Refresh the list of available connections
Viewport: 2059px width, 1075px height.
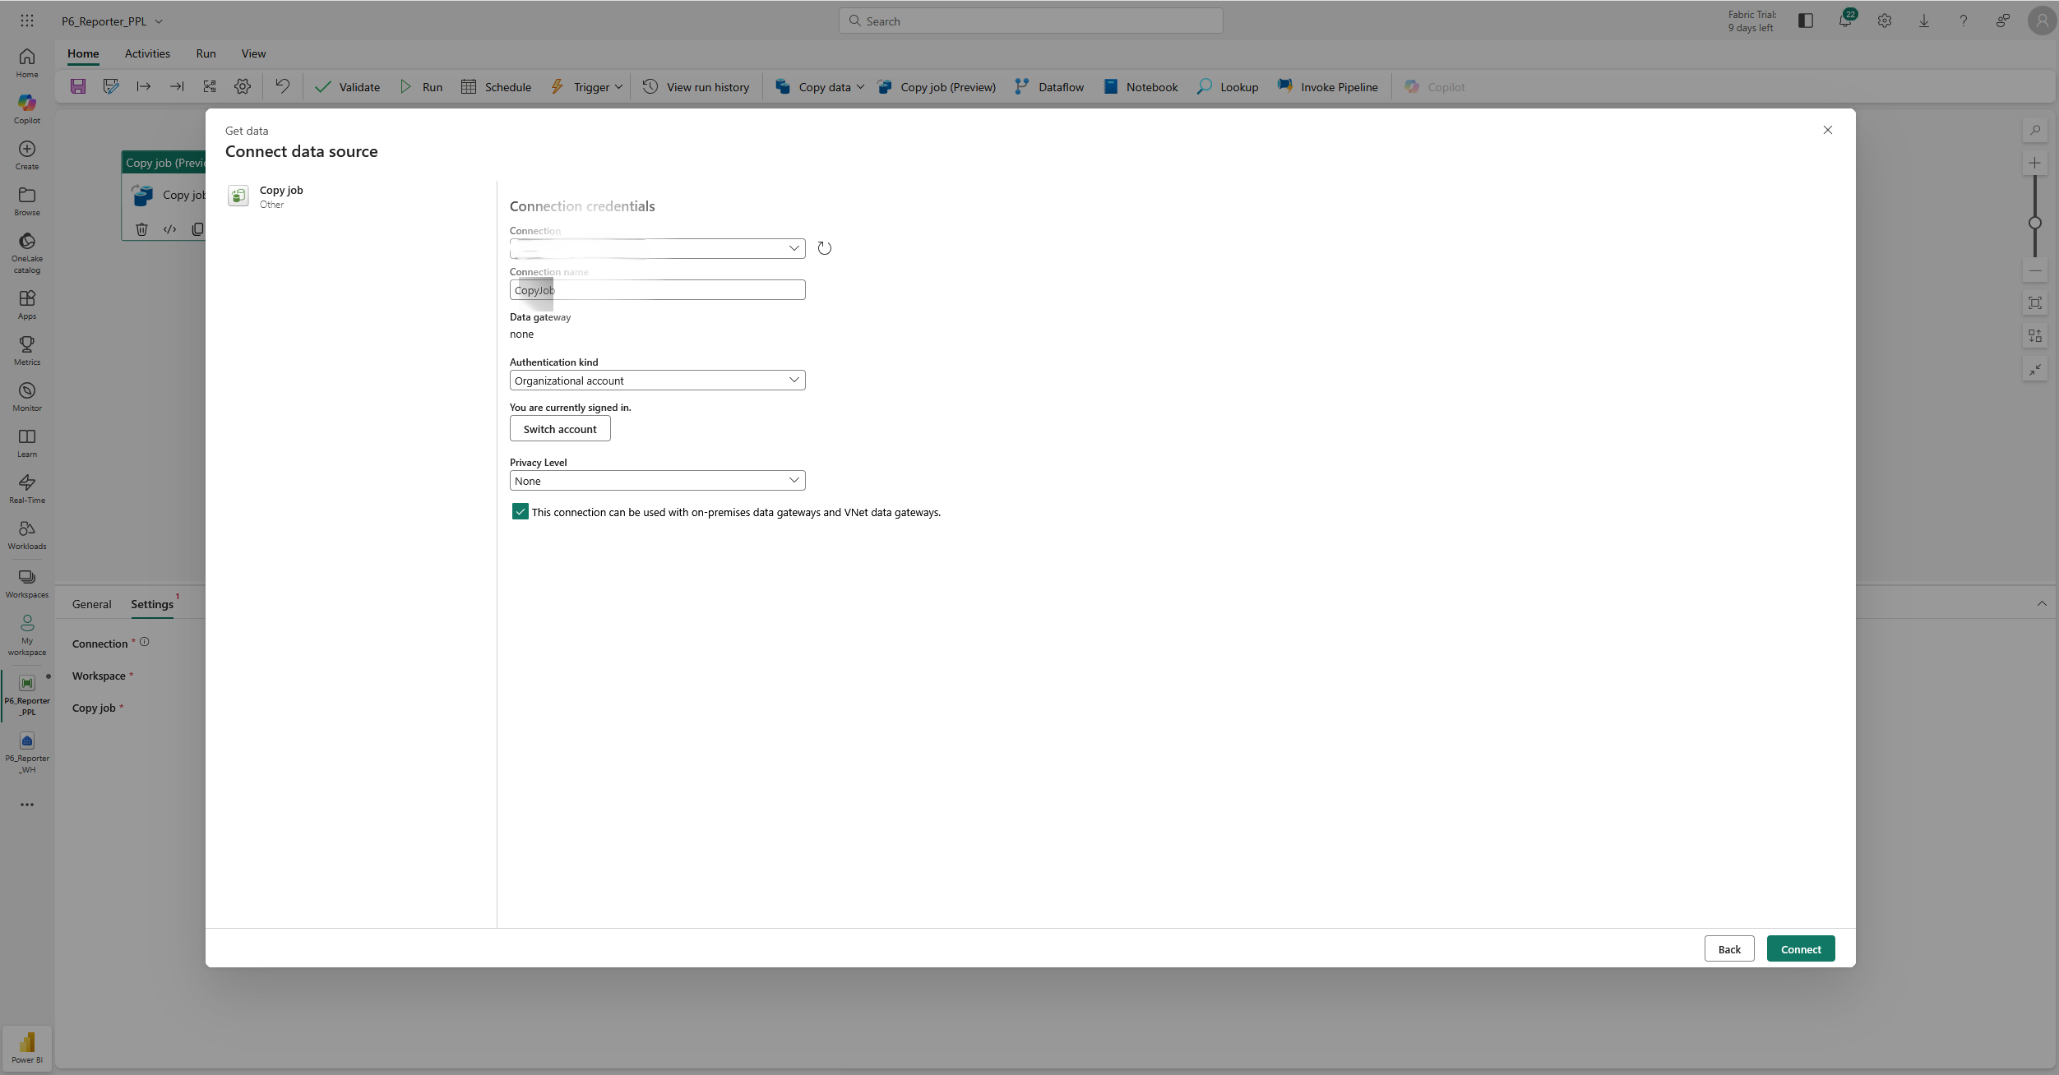824,247
